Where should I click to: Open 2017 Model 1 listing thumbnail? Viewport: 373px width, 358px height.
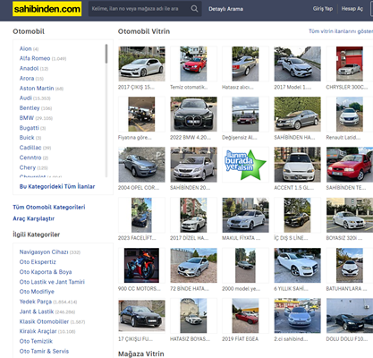pyautogui.click(x=298, y=64)
